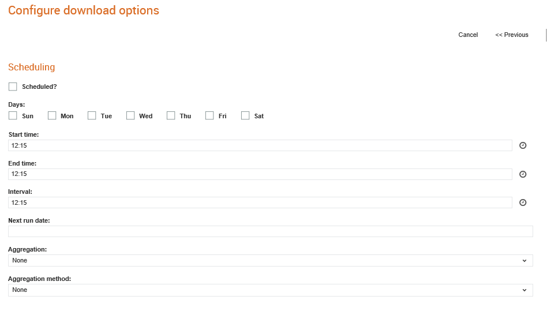This screenshot has height=315, width=547.
Task: Enable the Scheduled? checkbox
Action: pyautogui.click(x=13, y=87)
